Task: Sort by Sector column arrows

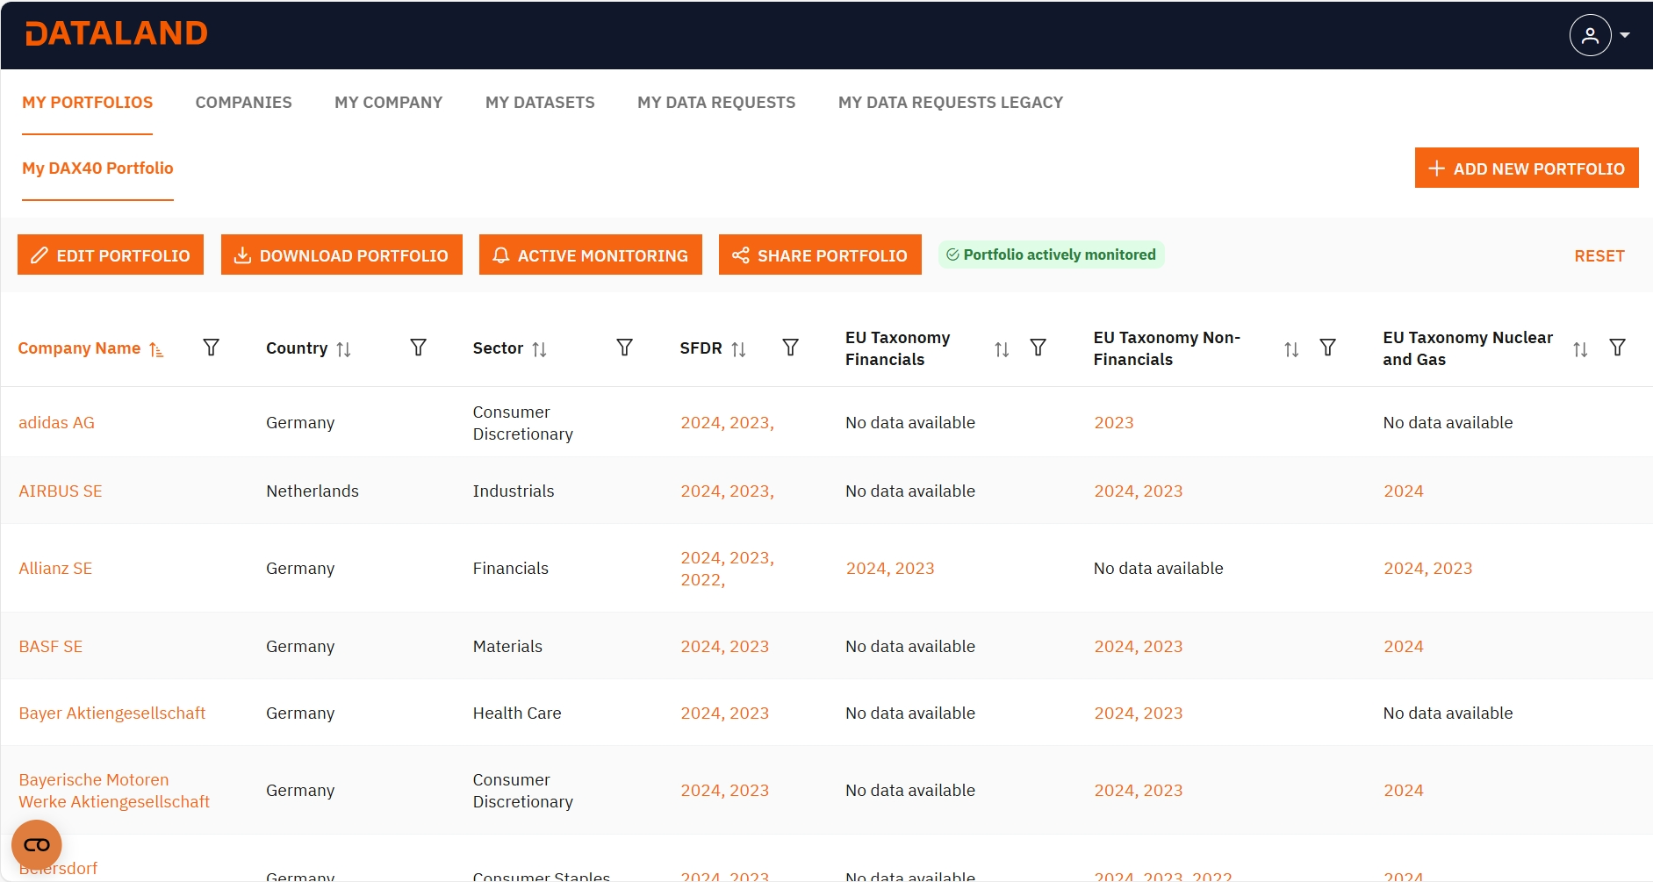Action: pyautogui.click(x=539, y=349)
